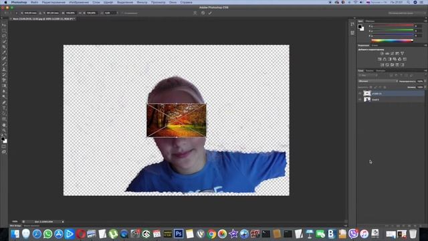Add an Invert adjustment
Screen dimensions: 428x241
pos(382,65)
